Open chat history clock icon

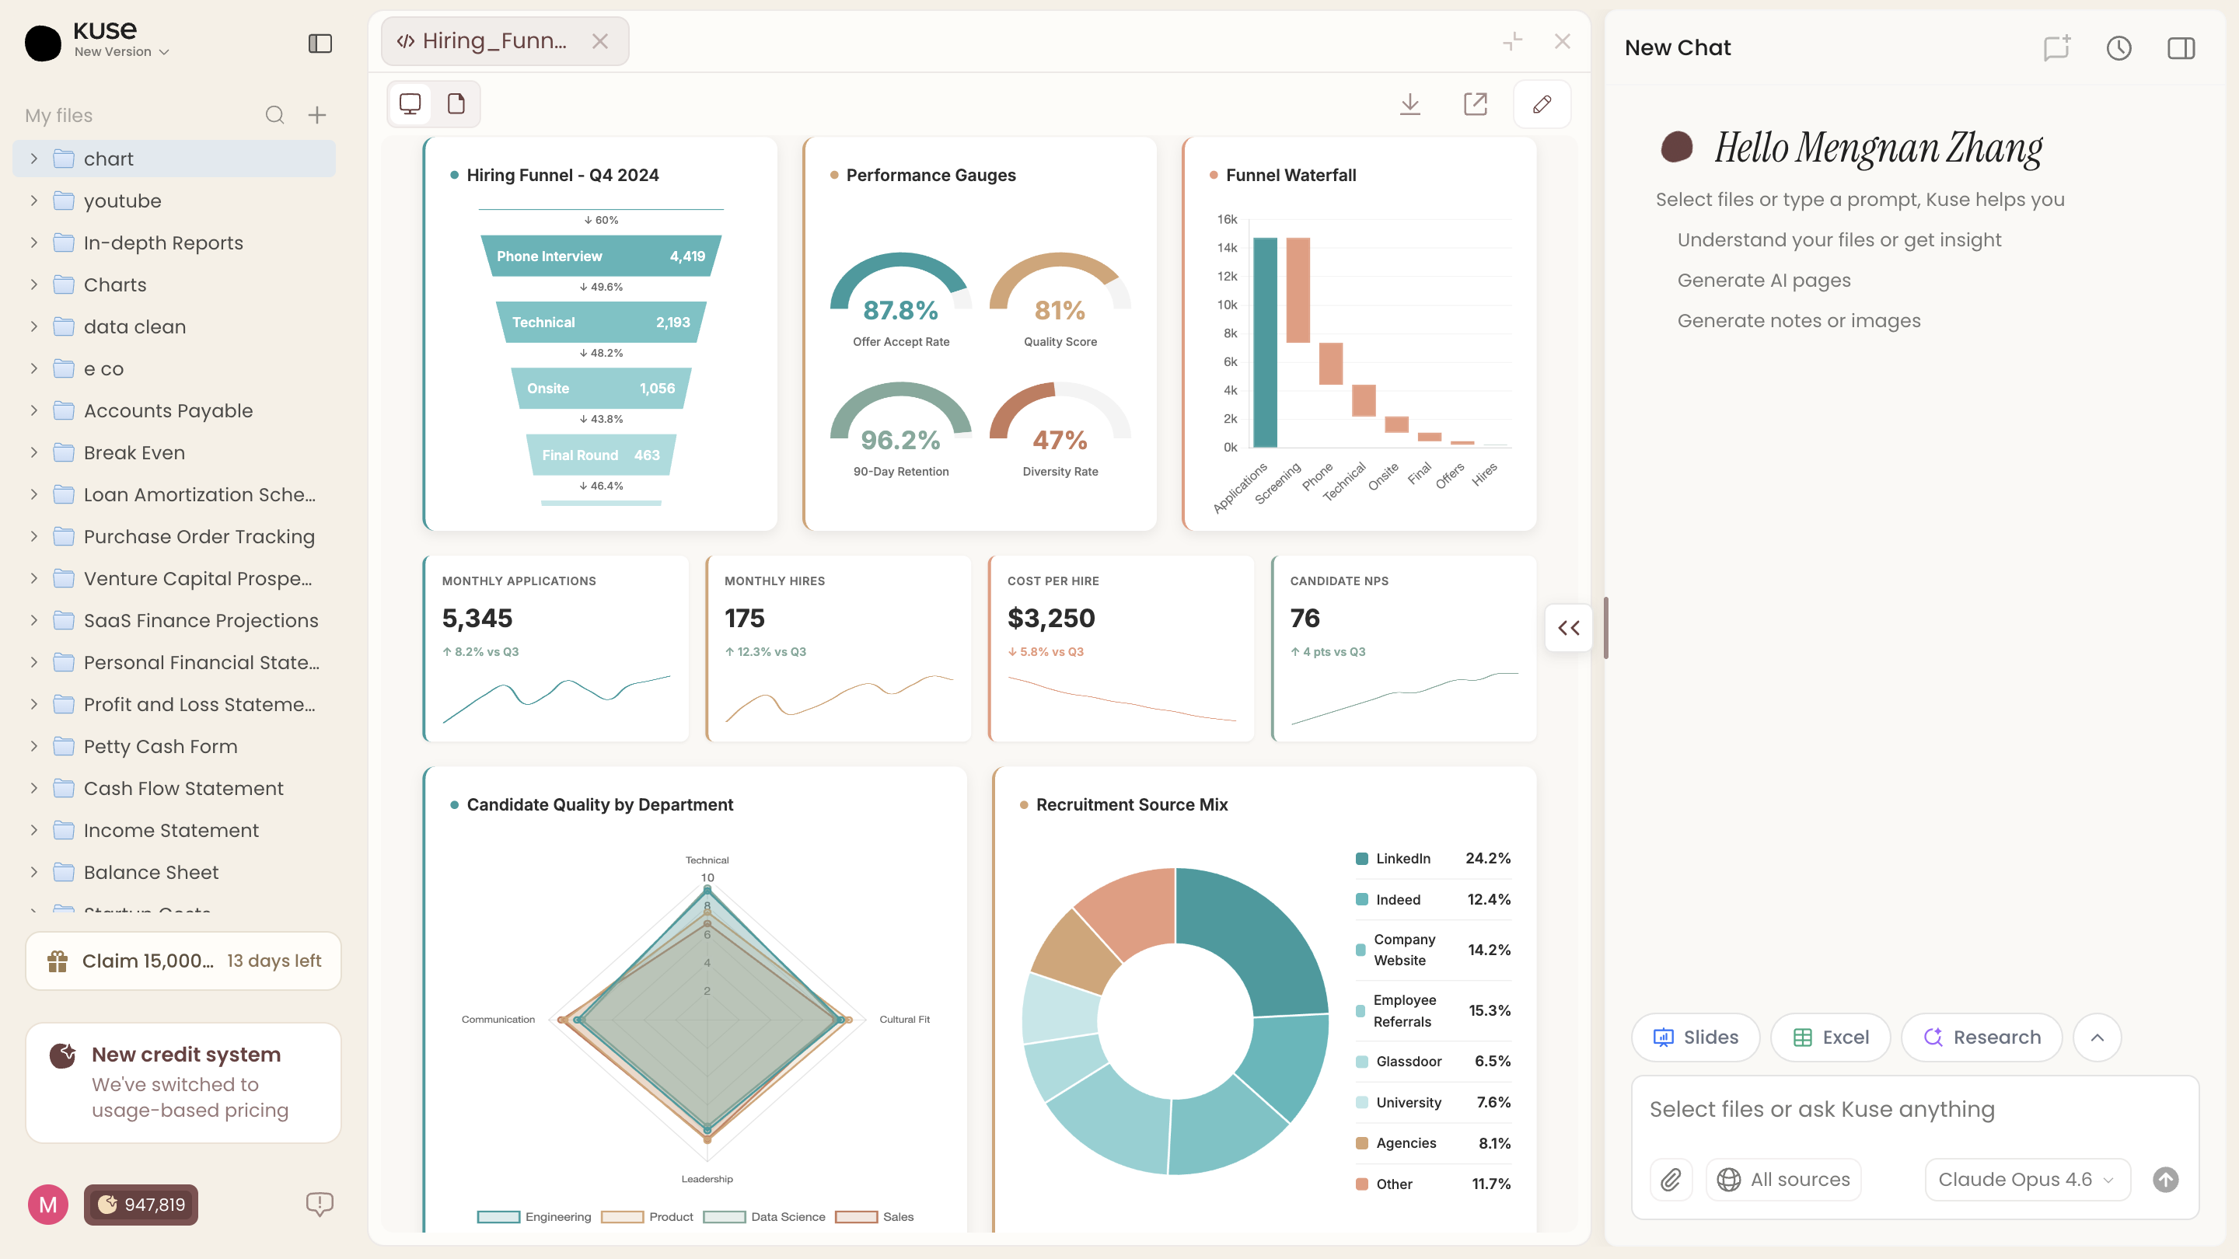pyautogui.click(x=2118, y=47)
